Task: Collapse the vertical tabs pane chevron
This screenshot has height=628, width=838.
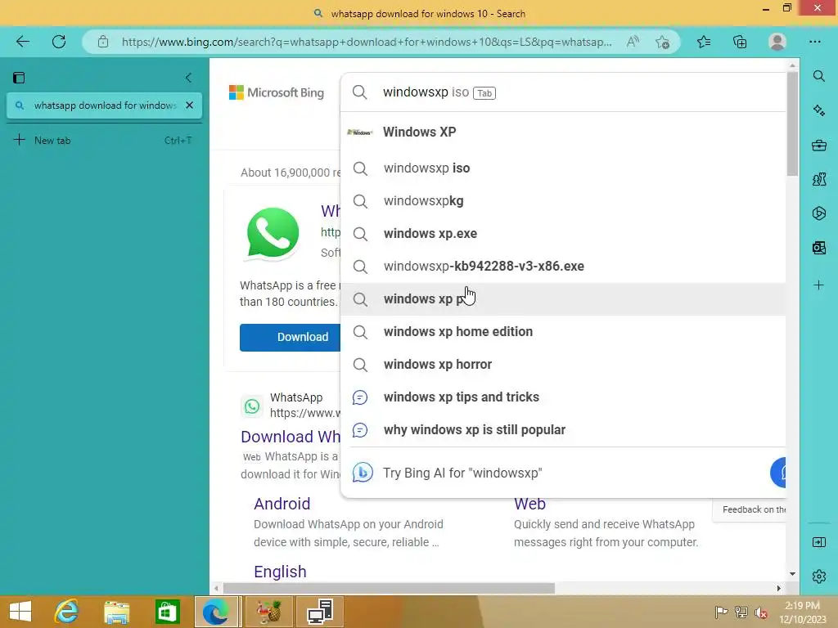Action: [x=189, y=78]
